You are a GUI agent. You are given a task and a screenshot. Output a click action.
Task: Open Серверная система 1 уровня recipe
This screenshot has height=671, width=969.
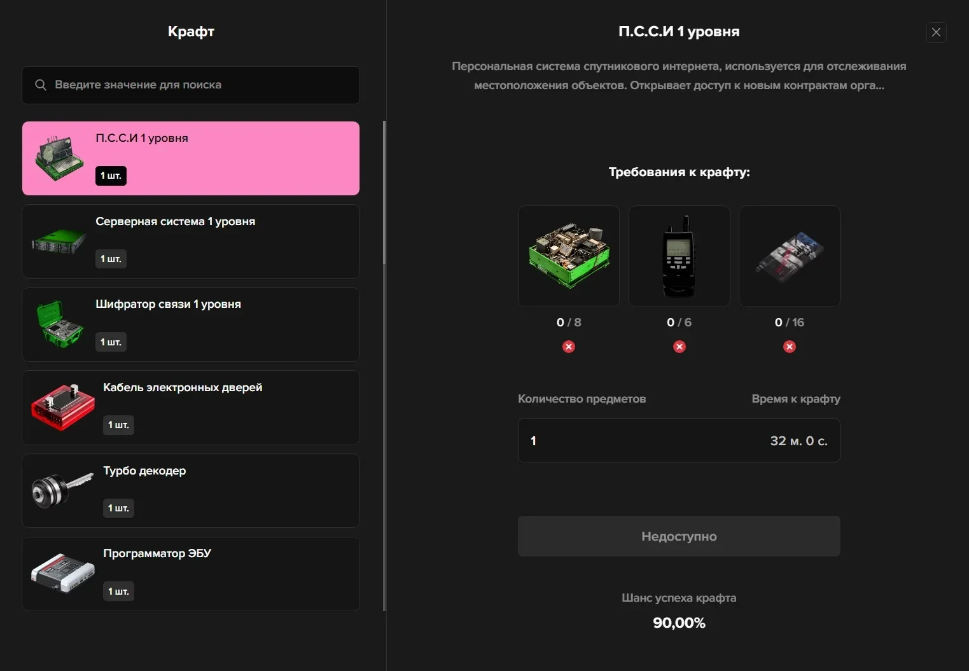tap(191, 242)
